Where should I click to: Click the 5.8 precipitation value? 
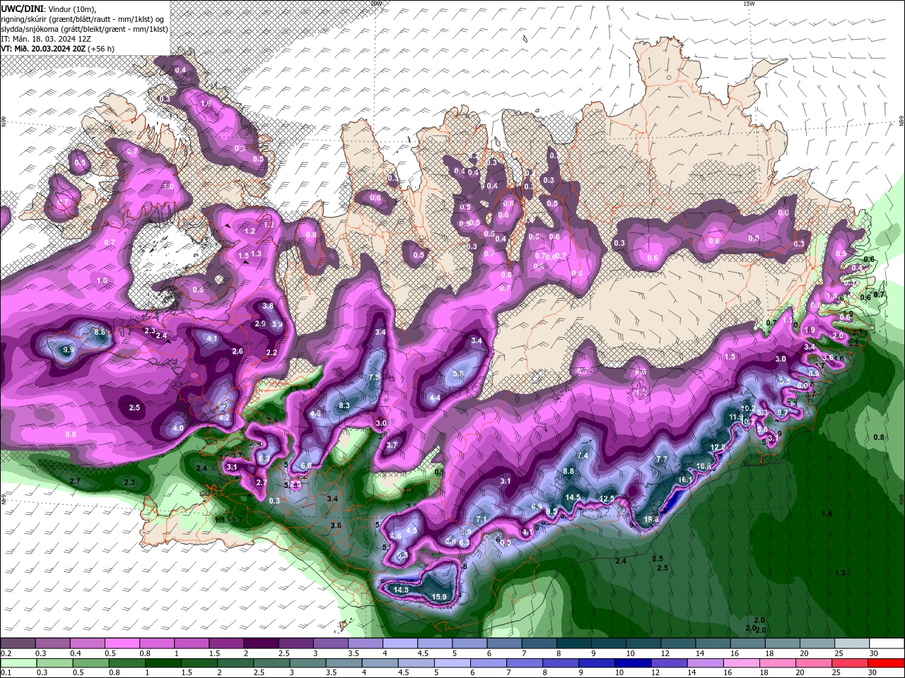click(458, 374)
